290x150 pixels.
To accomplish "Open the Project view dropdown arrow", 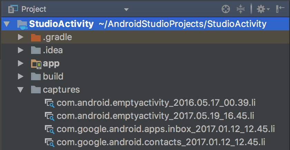I will 126,9.
